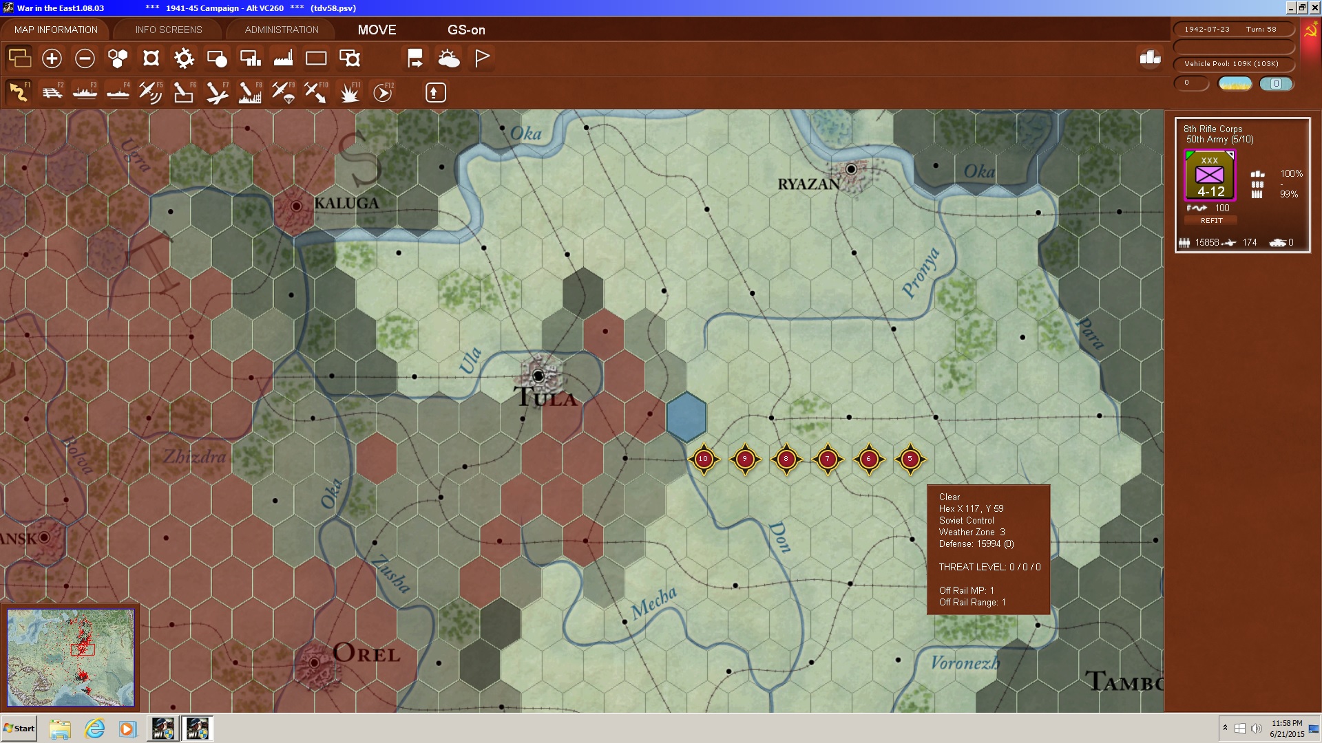This screenshot has height=743, width=1322.
Task: Click the Soviet hammer and sickle flag
Action: [1310, 30]
